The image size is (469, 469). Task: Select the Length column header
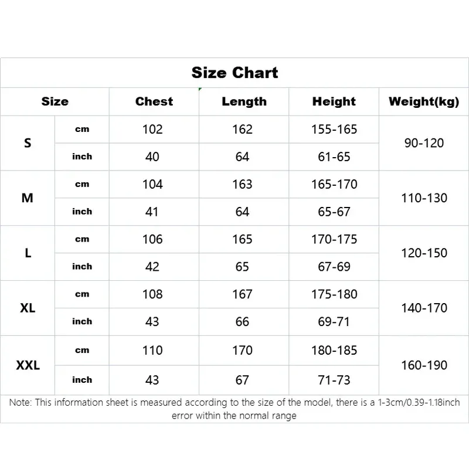244,101
